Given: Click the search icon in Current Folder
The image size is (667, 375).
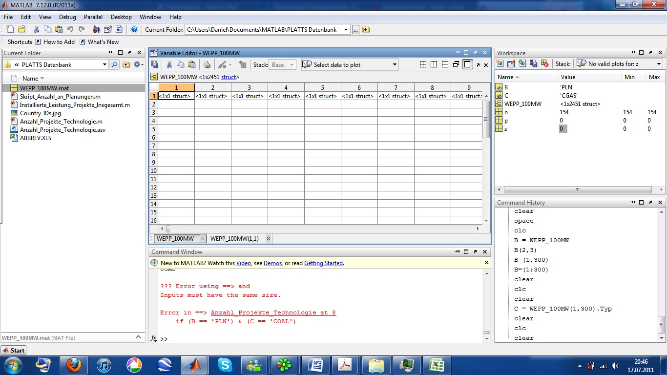Looking at the screenshot, I should pos(114,64).
